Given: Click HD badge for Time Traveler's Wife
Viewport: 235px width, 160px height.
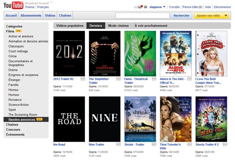Looking at the screenshot, I should (190, 144).
